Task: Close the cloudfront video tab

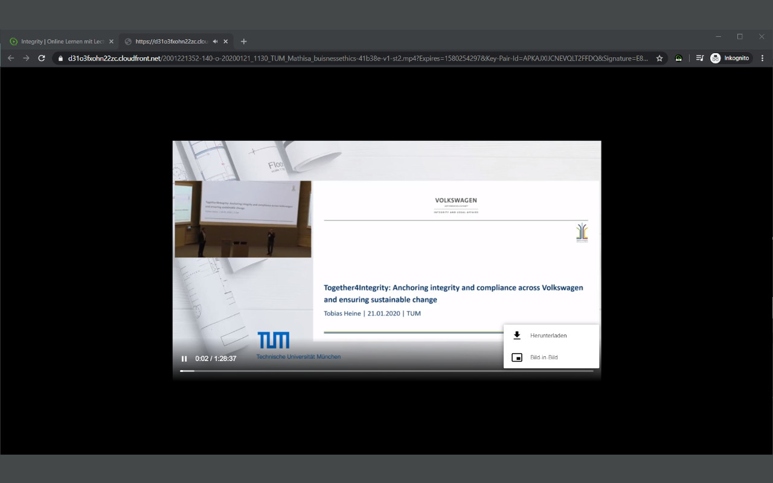Action: (x=226, y=42)
